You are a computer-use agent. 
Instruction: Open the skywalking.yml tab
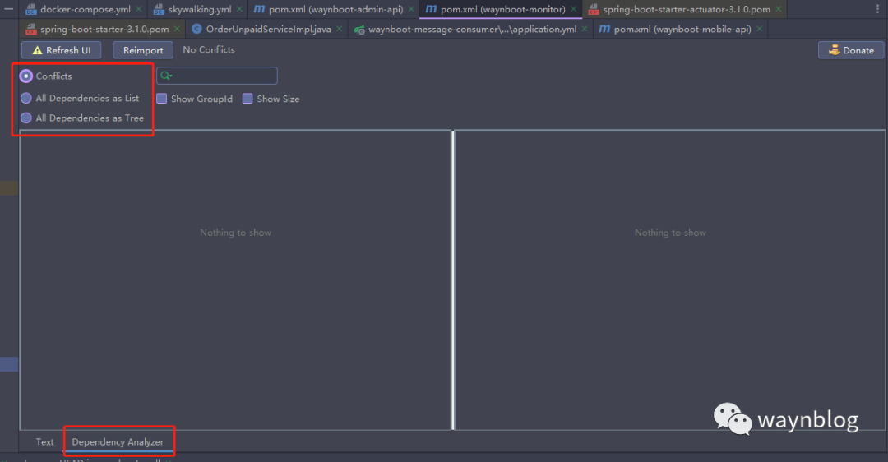(199, 9)
